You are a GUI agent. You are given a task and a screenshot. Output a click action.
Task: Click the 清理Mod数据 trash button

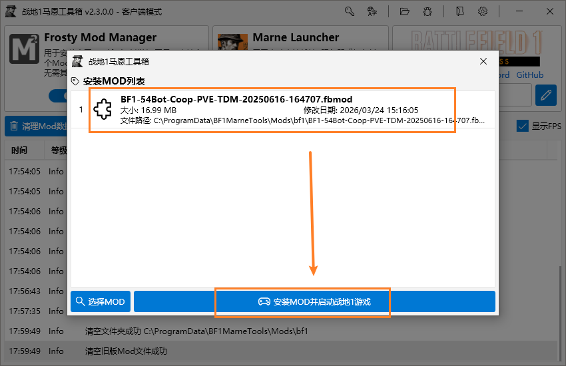pyautogui.click(x=37, y=126)
